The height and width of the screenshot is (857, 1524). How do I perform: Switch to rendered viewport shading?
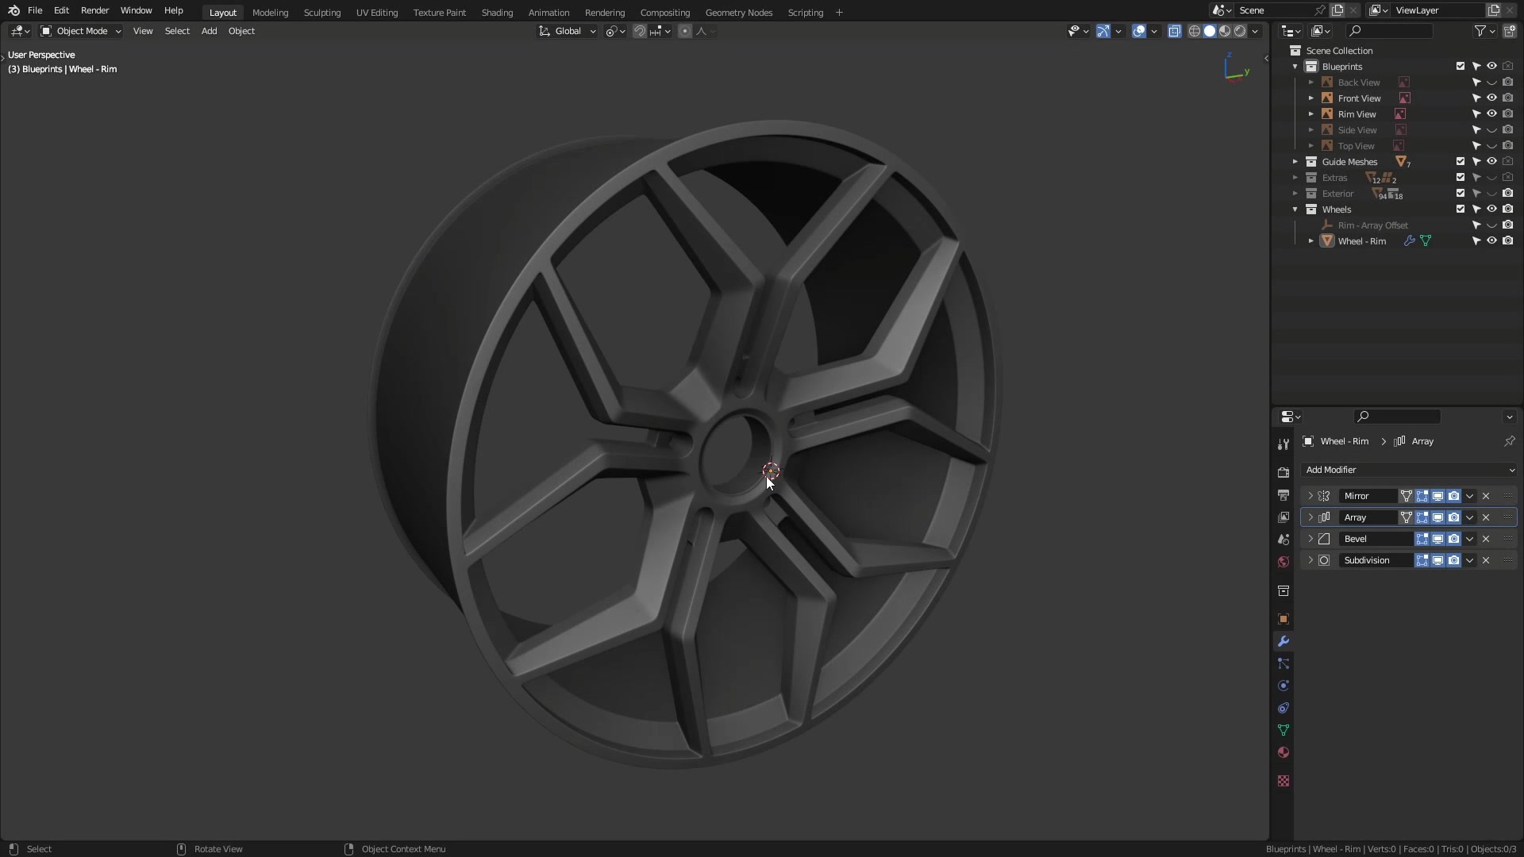point(1240,31)
